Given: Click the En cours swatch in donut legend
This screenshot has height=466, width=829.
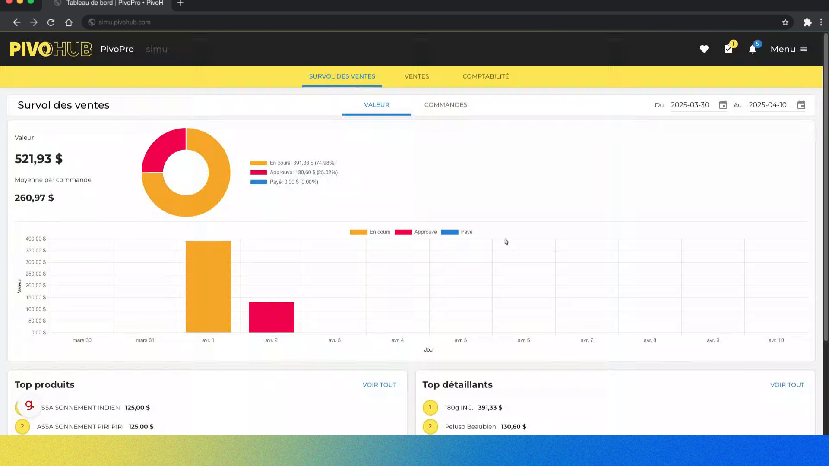Looking at the screenshot, I should [259, 163].
